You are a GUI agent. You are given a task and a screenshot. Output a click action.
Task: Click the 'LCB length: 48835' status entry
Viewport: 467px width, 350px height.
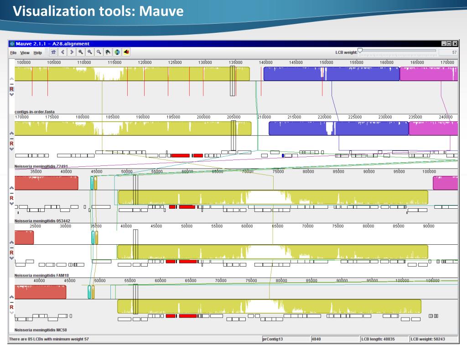pos(384,339)
